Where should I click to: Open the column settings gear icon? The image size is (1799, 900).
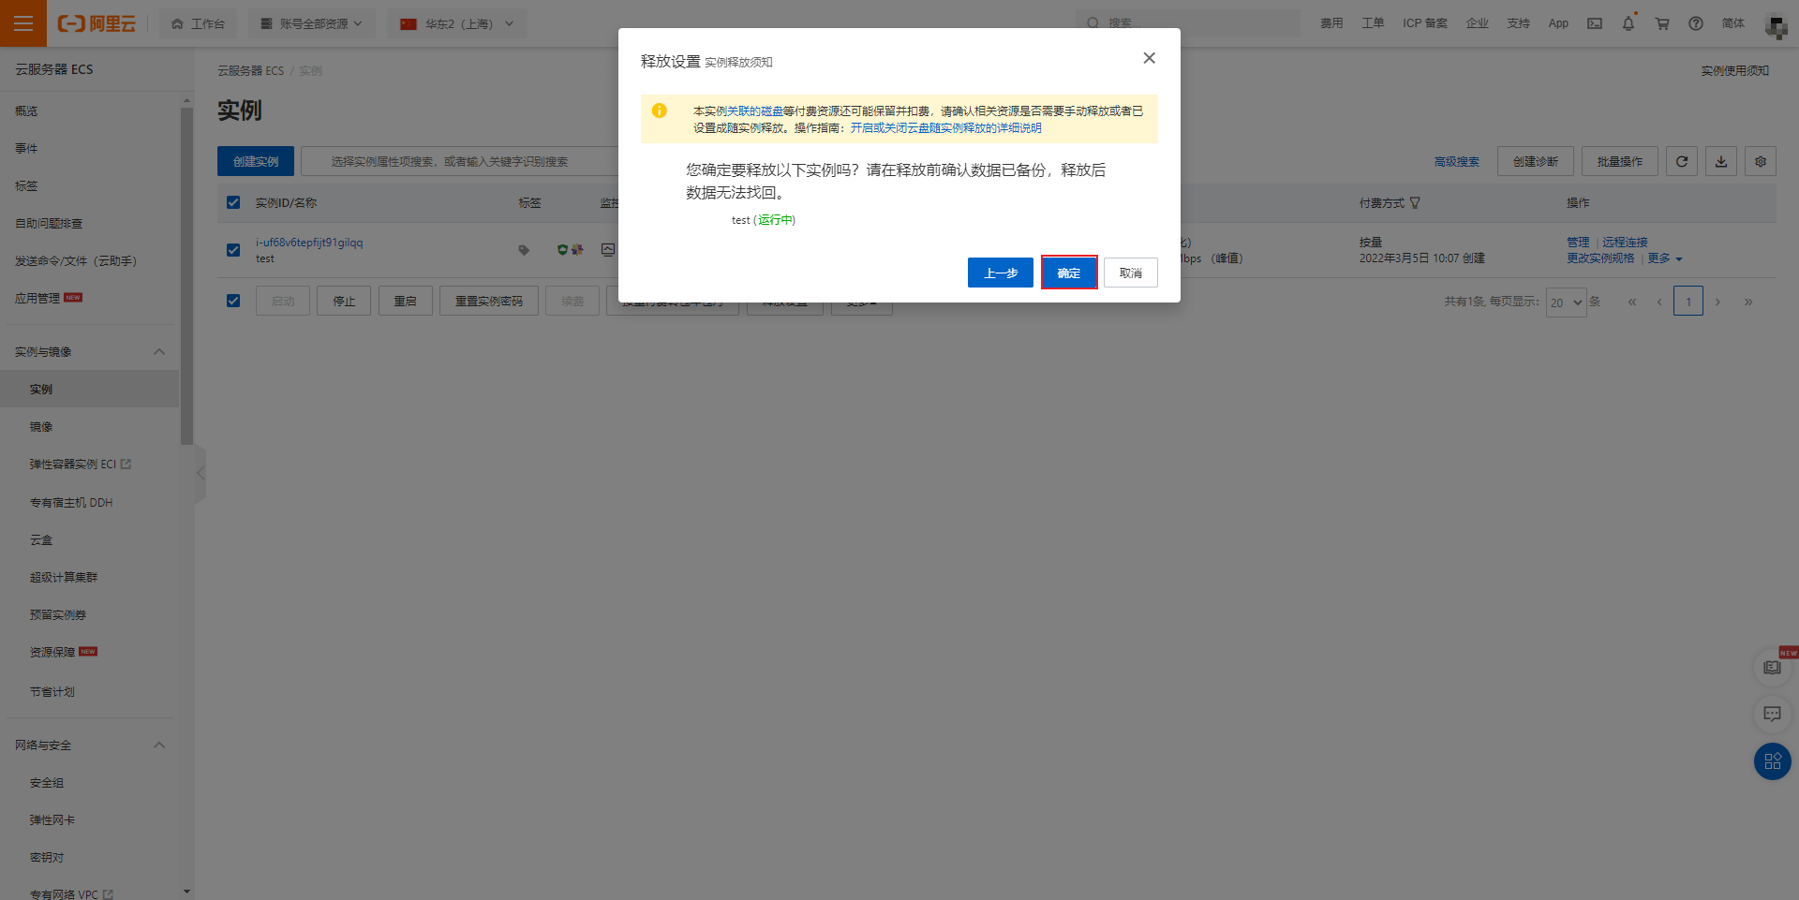(1761, 161)
